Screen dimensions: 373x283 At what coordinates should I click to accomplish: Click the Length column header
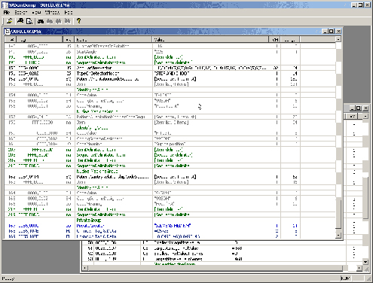pyautogui.click(x=290, y=39)
